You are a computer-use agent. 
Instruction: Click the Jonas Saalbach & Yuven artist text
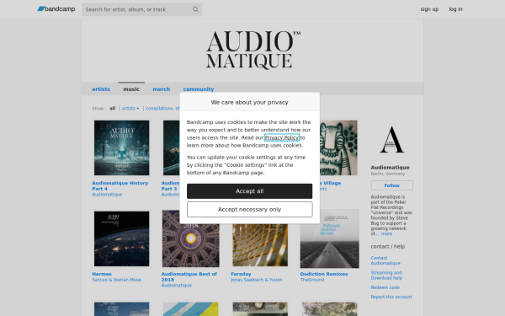pos(257,280)
